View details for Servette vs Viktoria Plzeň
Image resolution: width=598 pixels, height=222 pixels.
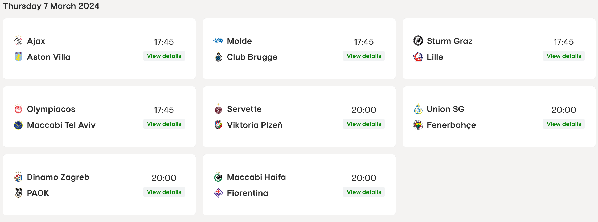point(364,124)
